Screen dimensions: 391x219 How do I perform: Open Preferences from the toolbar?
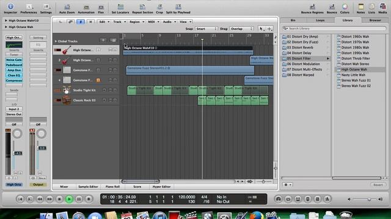[x=29, y=7]
